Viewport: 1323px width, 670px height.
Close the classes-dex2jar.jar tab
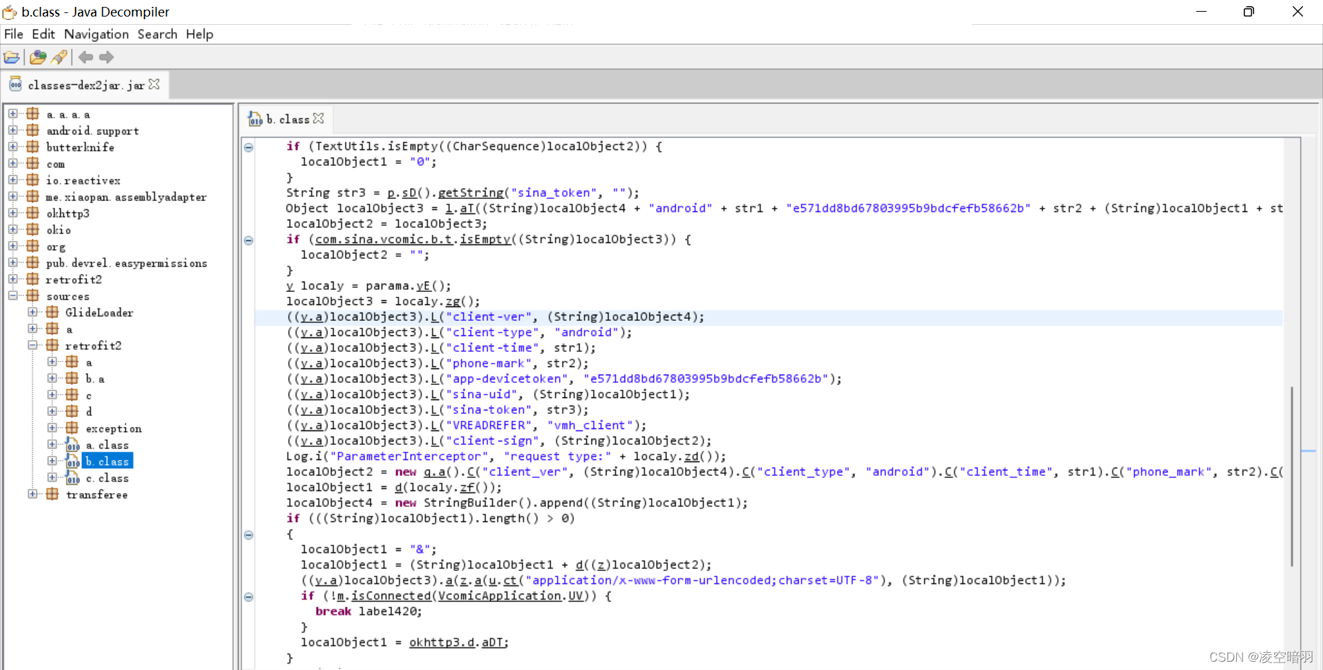coord(154,84)
